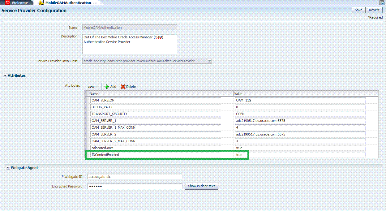Click the IDContextEnabled name field
Image resolution: width=386 pixels, height=211 pixels.
coord(156,155)
